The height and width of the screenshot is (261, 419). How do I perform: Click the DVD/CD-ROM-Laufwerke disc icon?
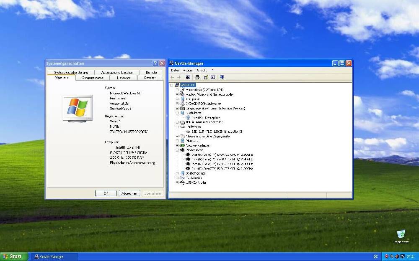[182, 104]
